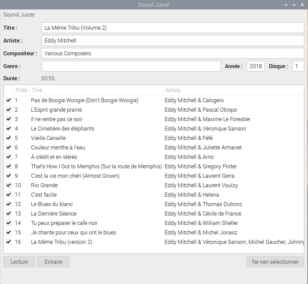Click artist Eddy Mitchell & Gregory Porter
The width and height of the screenshot is (308, 284).
click(201, 166)
